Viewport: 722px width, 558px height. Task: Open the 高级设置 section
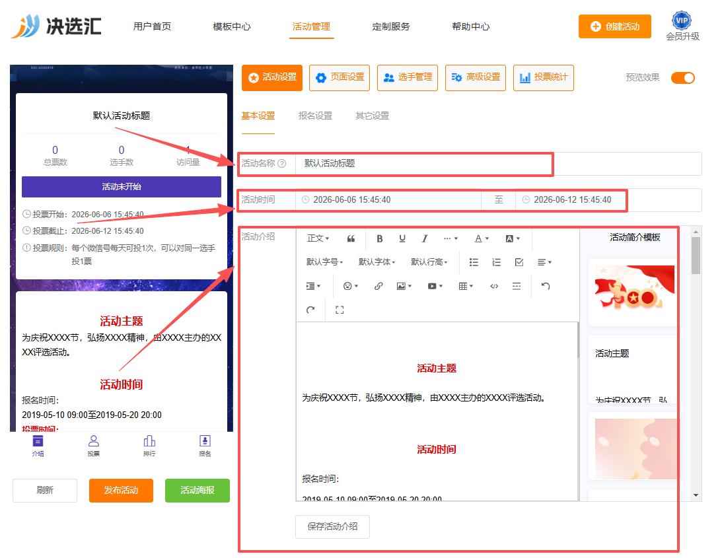(x=476, y=78)
